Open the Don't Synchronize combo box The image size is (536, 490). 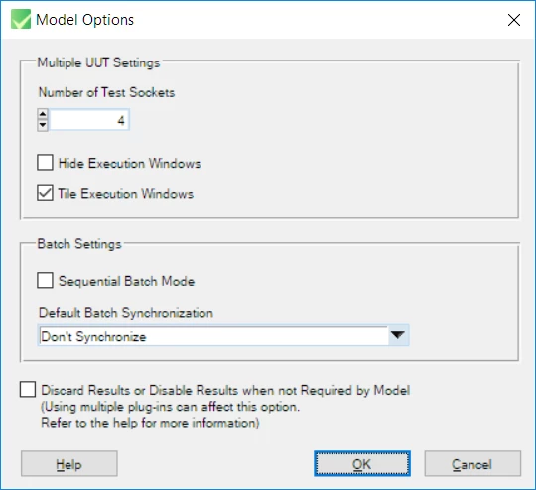223,335
